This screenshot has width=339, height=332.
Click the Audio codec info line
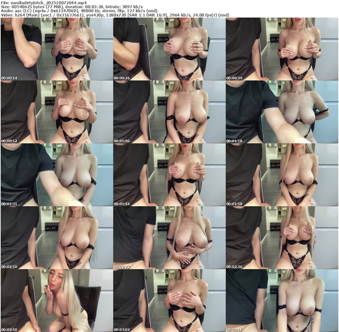(x=79, y=11)
